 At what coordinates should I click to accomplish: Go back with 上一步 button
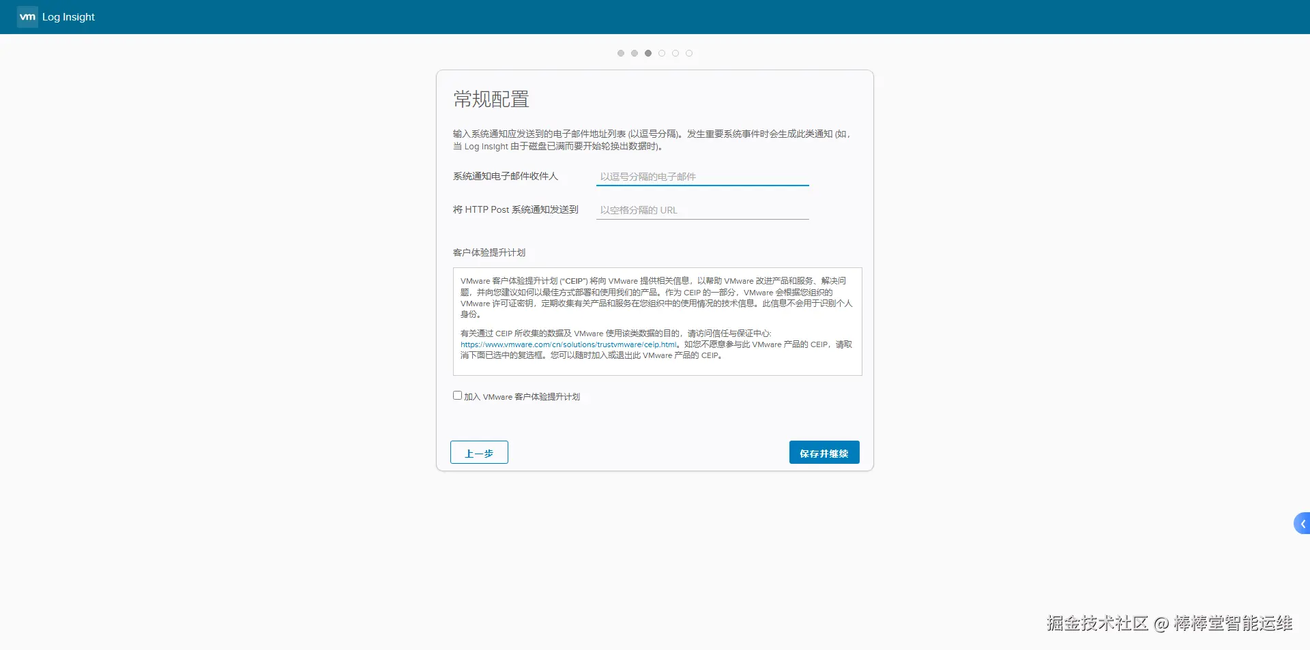479,453
